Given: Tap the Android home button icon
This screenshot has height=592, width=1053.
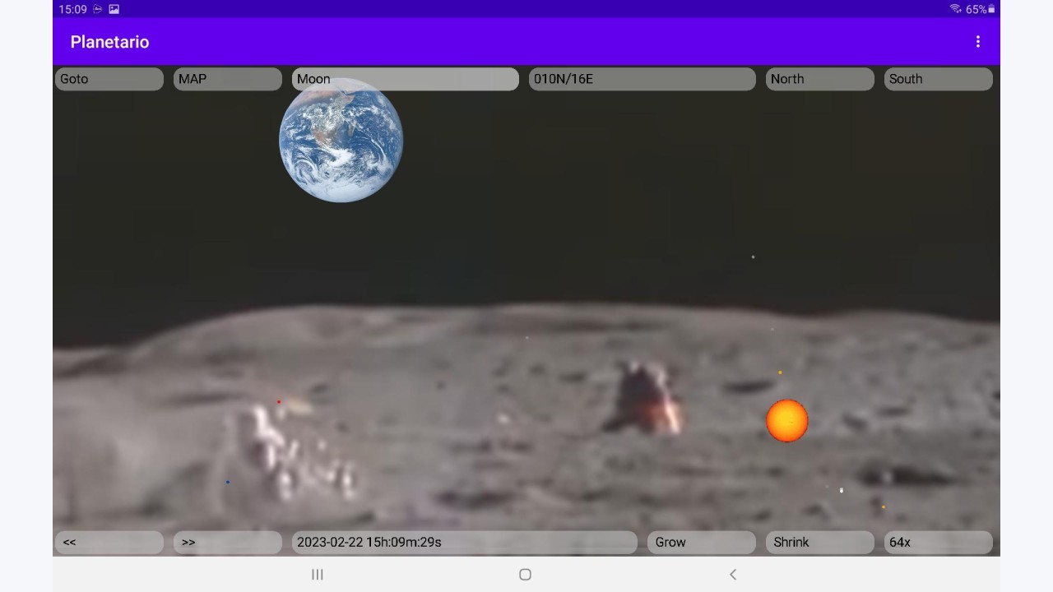Looking at the screenshot, I should (x=526, y=575).
